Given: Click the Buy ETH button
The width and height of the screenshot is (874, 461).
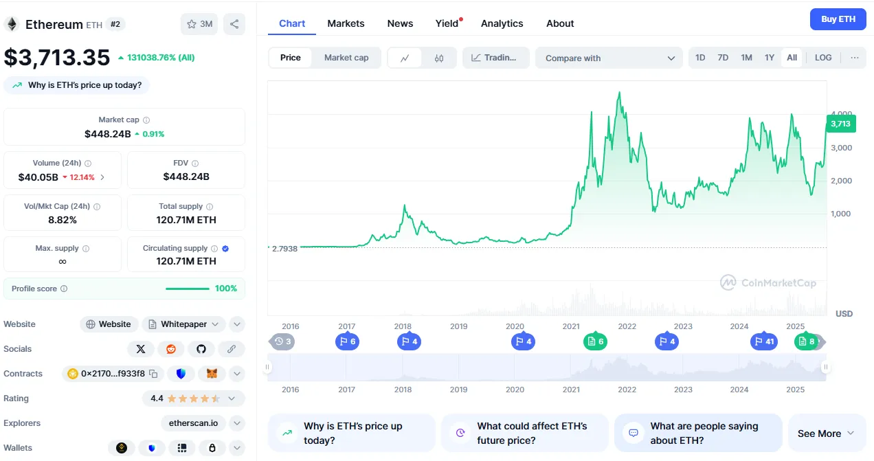Looking at the screenshot, I should [x=838, y=19].
